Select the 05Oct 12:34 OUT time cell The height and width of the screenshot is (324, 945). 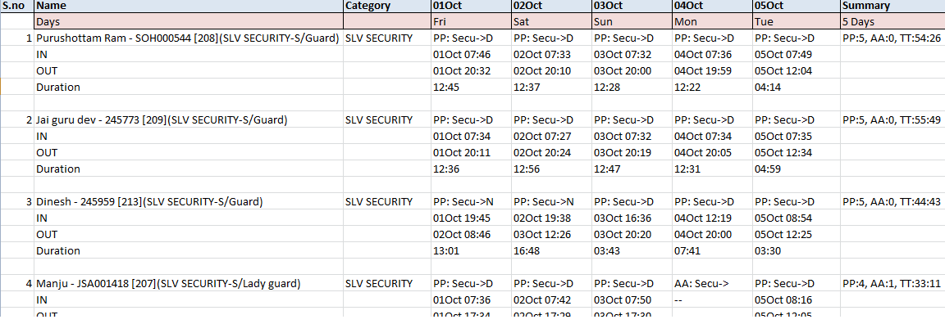pyautogui.click(x=797, y=152)
